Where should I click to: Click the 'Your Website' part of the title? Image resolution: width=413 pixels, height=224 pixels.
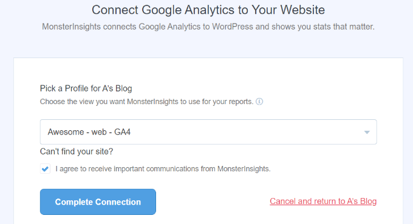[288, 10]
